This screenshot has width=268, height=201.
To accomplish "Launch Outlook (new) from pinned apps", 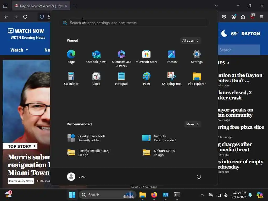I will [x=96, y=57].
